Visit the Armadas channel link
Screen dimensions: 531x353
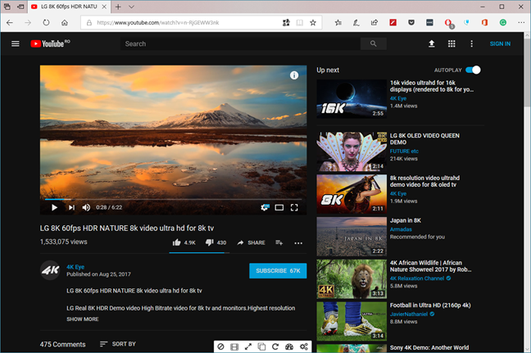pyautogui.click(x=401, y=229)
